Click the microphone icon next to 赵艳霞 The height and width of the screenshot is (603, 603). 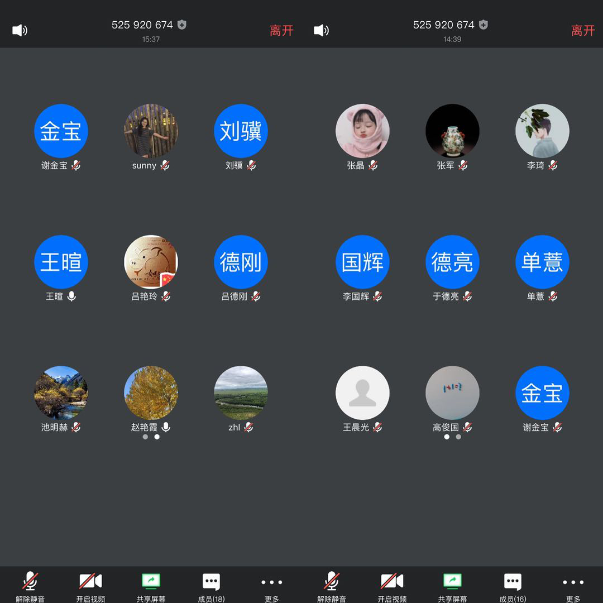[x=166, y=427]
